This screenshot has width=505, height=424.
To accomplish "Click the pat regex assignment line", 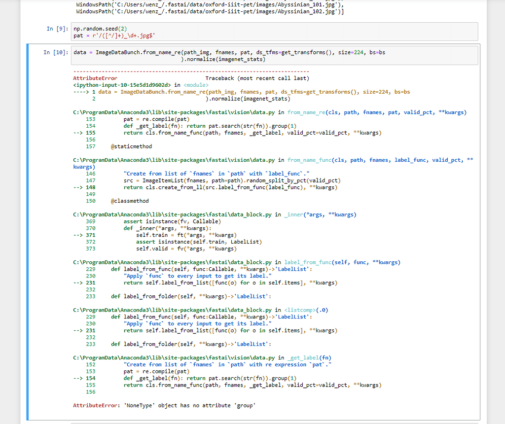I will click(115, 35).
